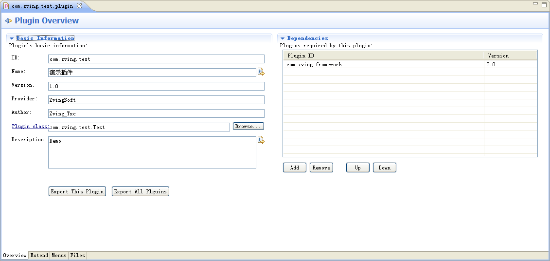
Task: Close the com.zving.test.plugin editor tab
Action: coord(79,6)
